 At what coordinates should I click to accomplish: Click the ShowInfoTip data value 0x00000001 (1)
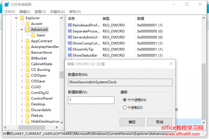pos(150,49)
